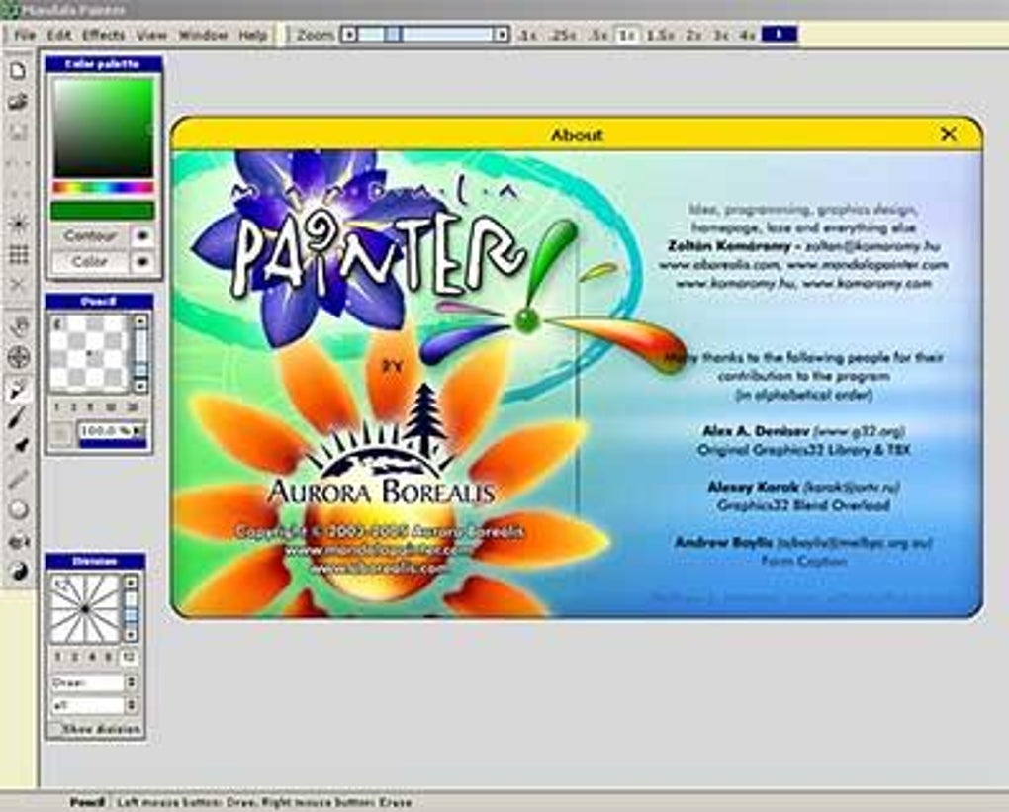Click the blue zoom value field

coord(780,34)
